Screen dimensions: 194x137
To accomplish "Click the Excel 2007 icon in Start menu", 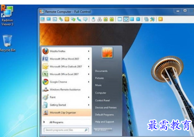I will 46,74.
